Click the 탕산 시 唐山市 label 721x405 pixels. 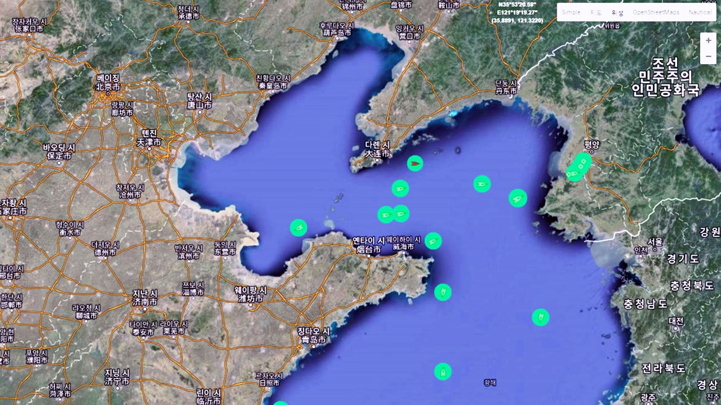click(199, 101)
